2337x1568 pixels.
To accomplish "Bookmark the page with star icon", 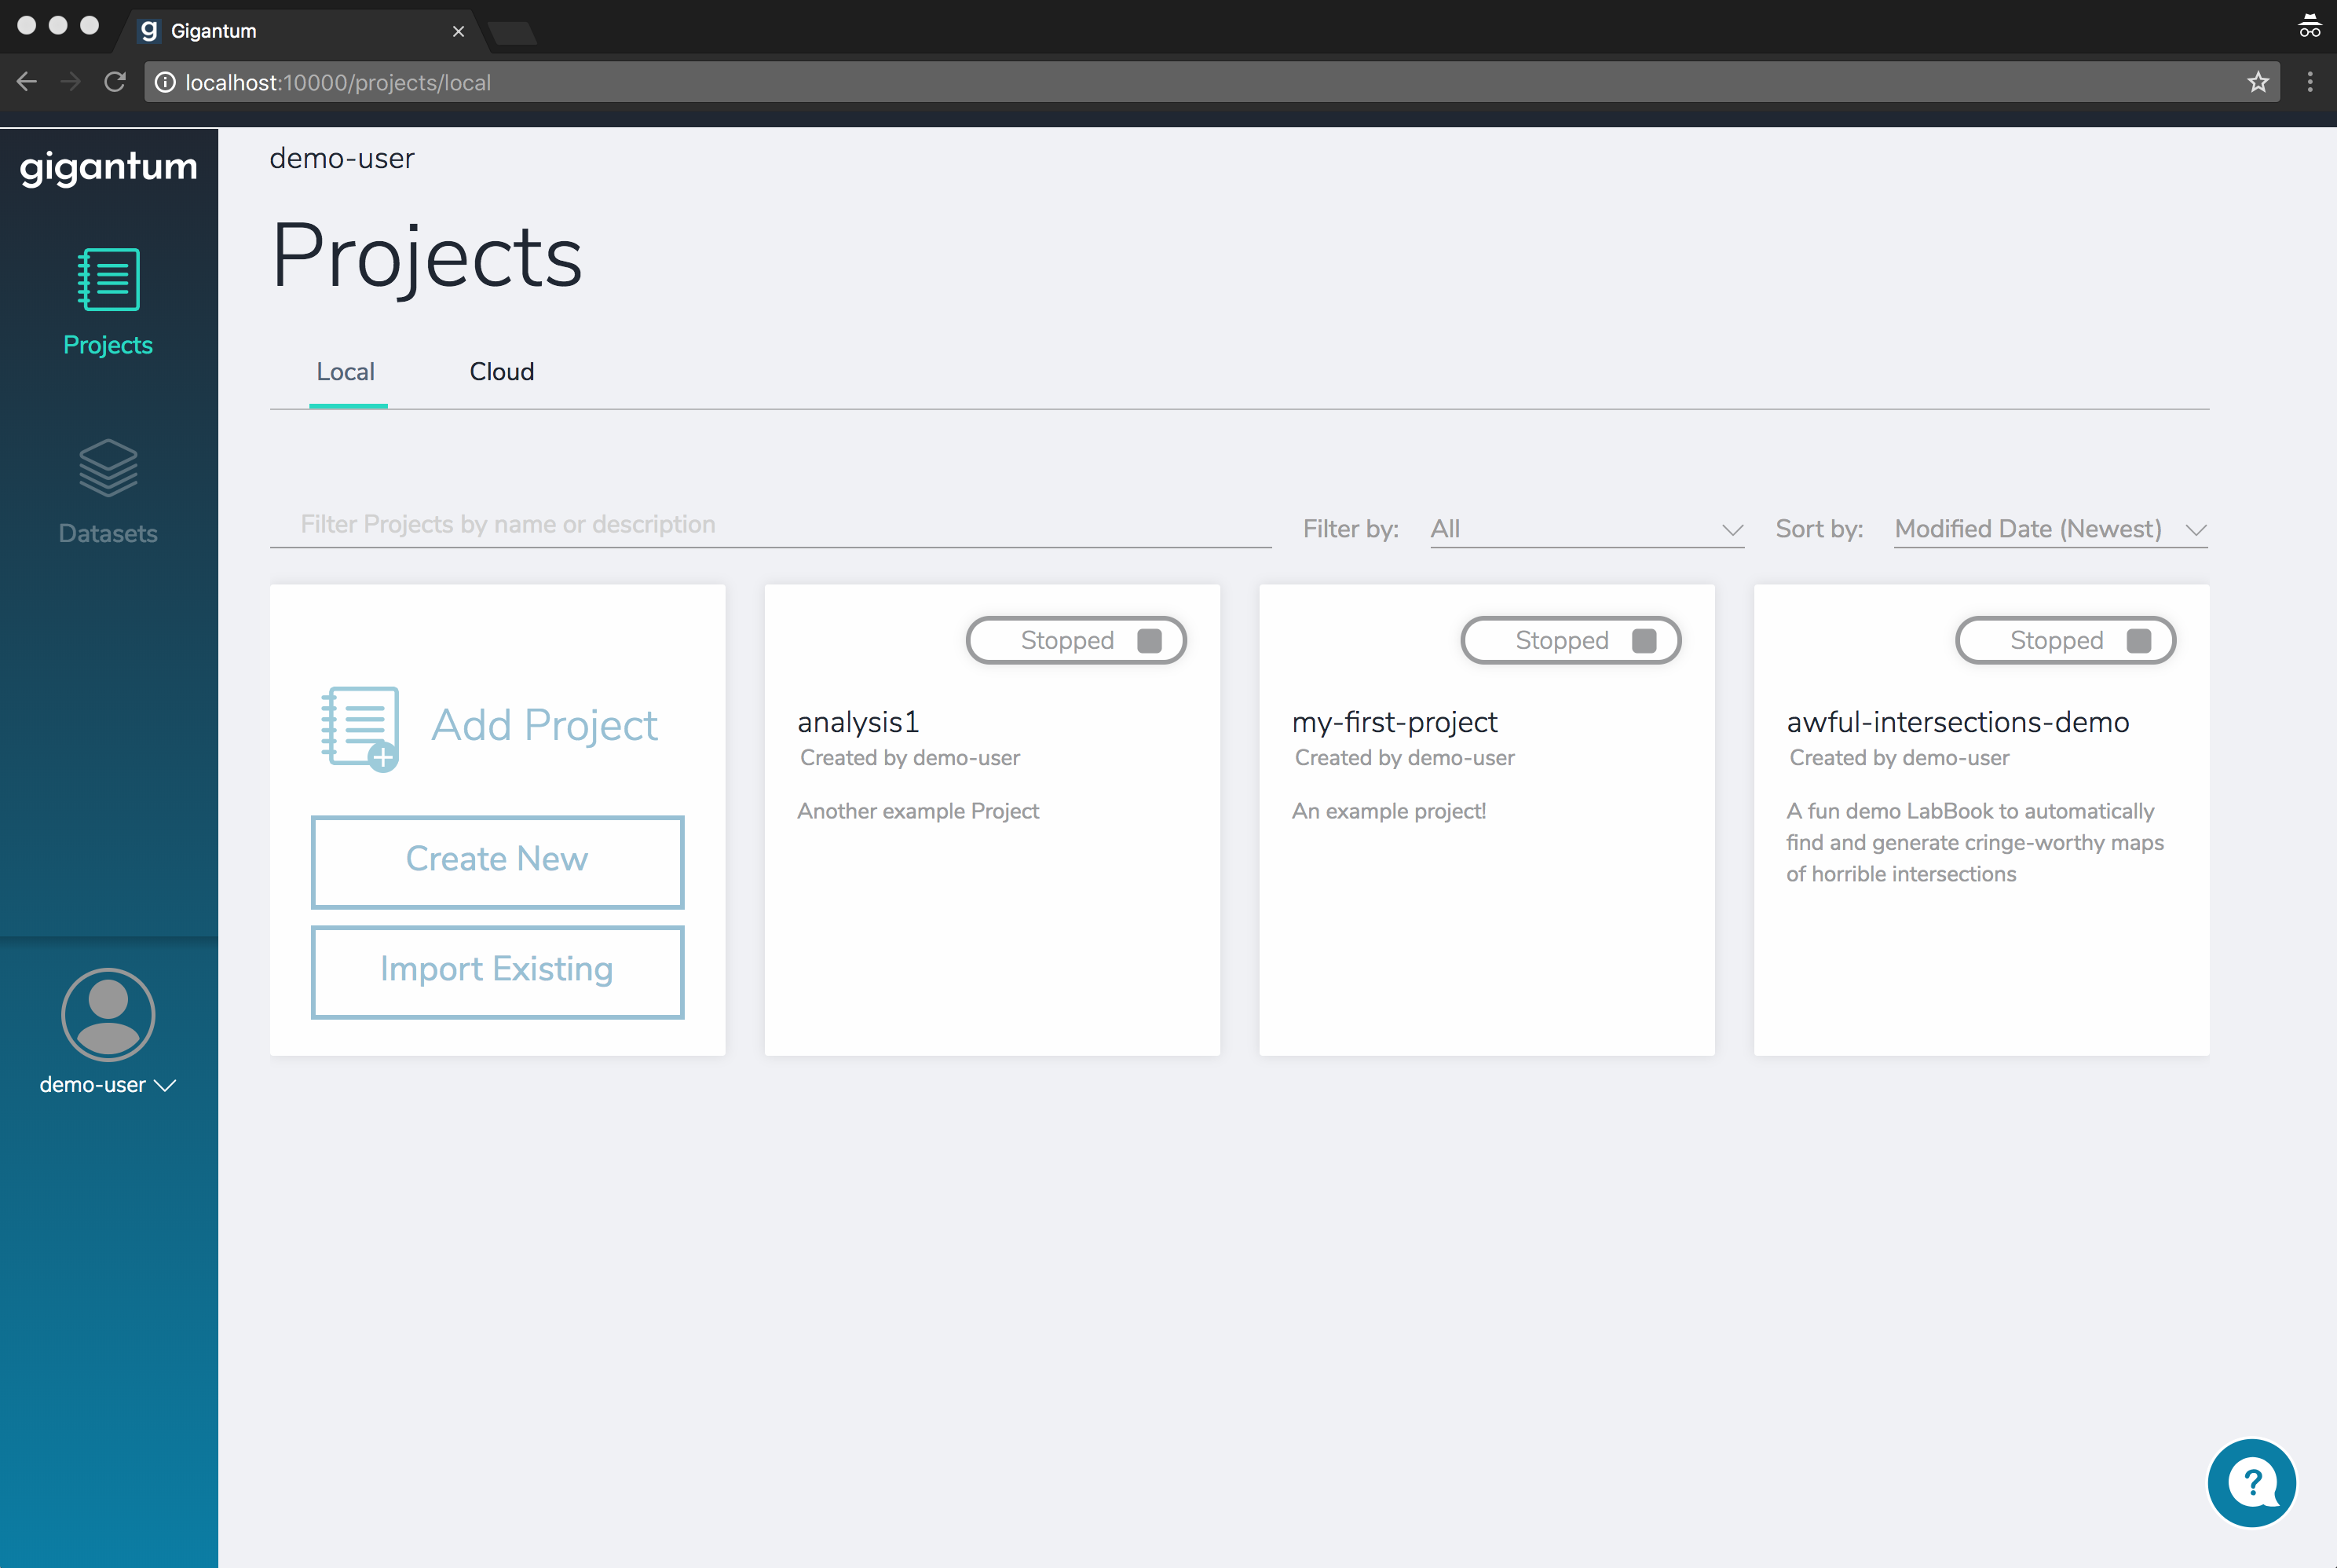I will click(2257, 82).
